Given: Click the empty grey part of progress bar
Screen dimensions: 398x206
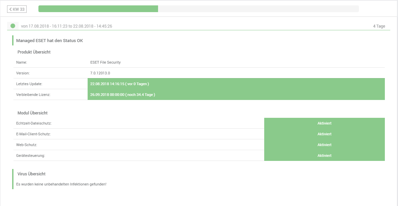Looking at the screenshot, I should coord(258,9).
